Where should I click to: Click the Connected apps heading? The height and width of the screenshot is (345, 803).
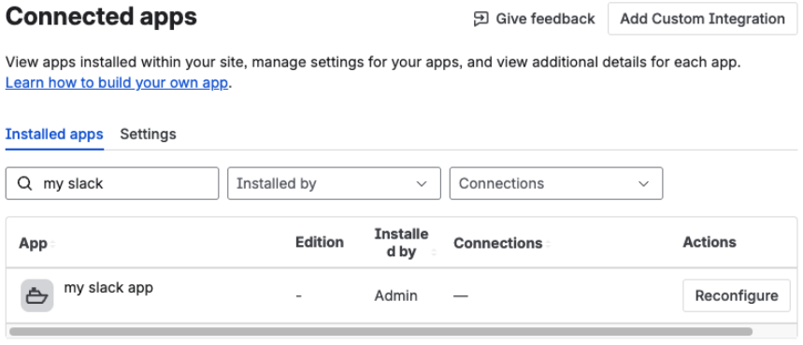coord(101,17)
